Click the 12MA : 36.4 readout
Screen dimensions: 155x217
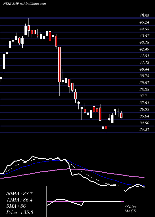pyautogui.click(x=20, y=200)
